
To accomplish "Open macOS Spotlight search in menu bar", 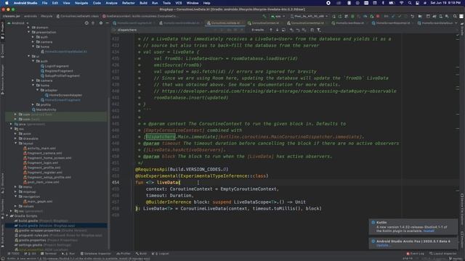I will [x=410, y=3].
